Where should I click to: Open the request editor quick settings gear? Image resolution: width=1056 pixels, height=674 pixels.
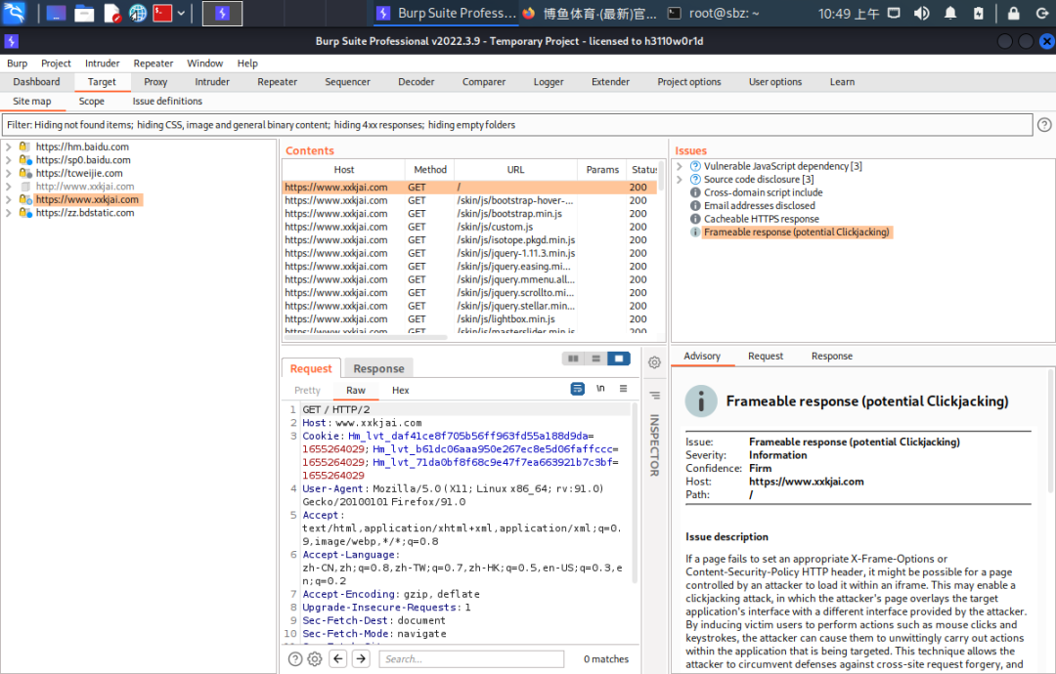pos(314,658)
